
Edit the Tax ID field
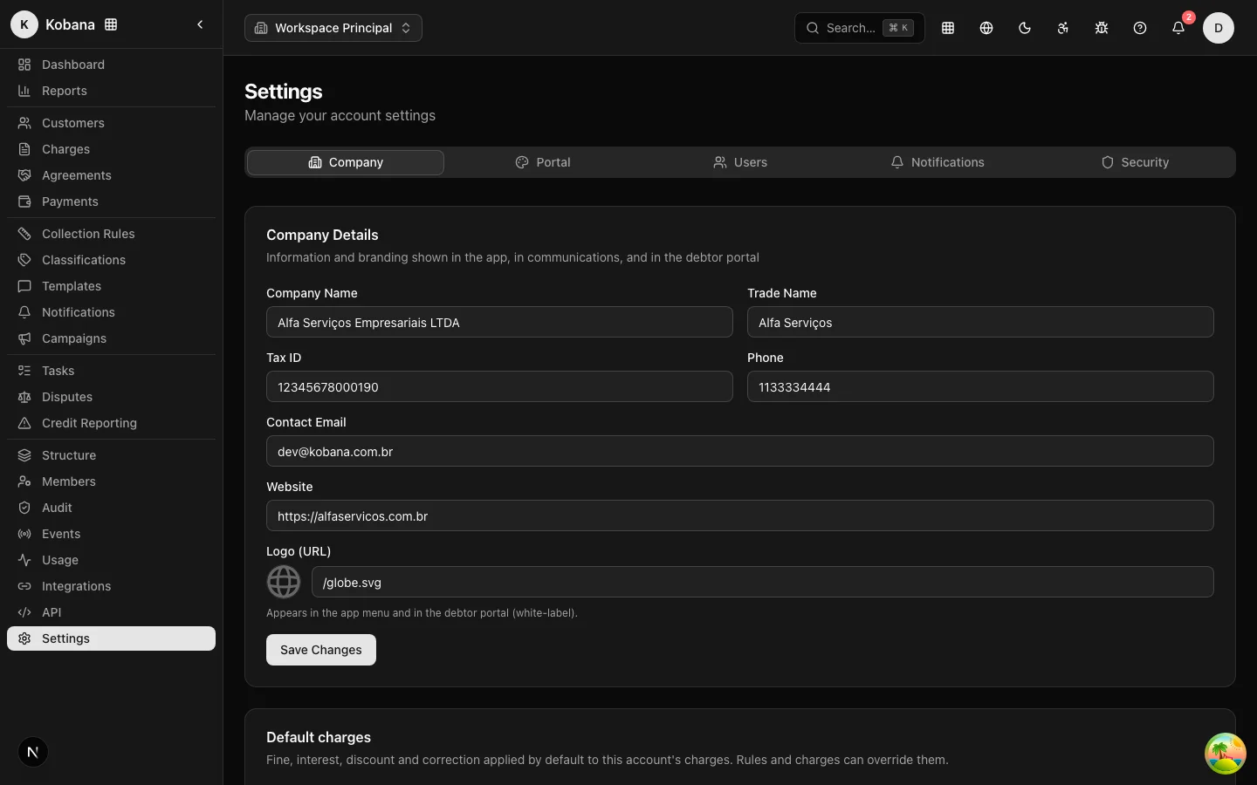[x=499, y=386]
